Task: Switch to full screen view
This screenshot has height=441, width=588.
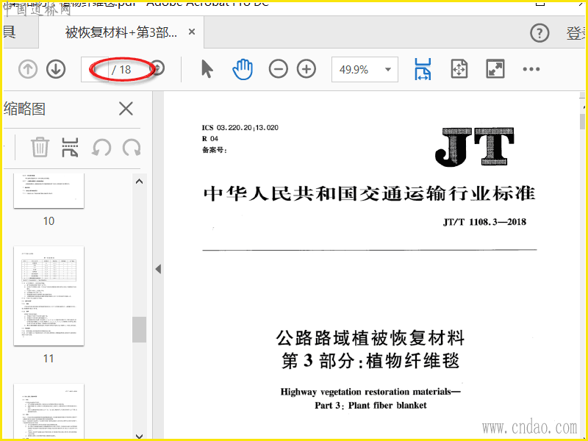Action: click(495, 69)
